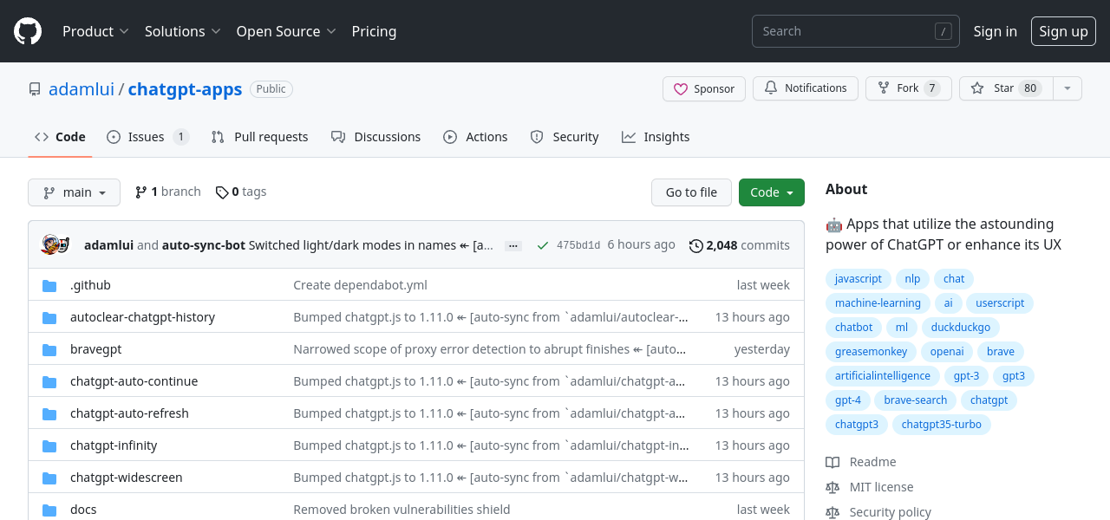Expand the commit message ellipsis
This screenshot has height=520, width=1110.
coord(513,246)
